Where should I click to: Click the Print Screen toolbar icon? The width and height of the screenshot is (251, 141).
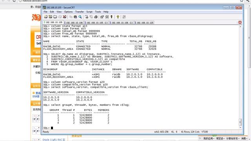86,17
